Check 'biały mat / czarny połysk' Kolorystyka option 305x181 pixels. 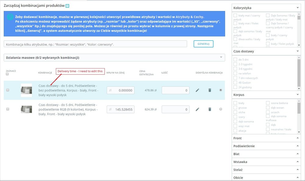point(235,15)
